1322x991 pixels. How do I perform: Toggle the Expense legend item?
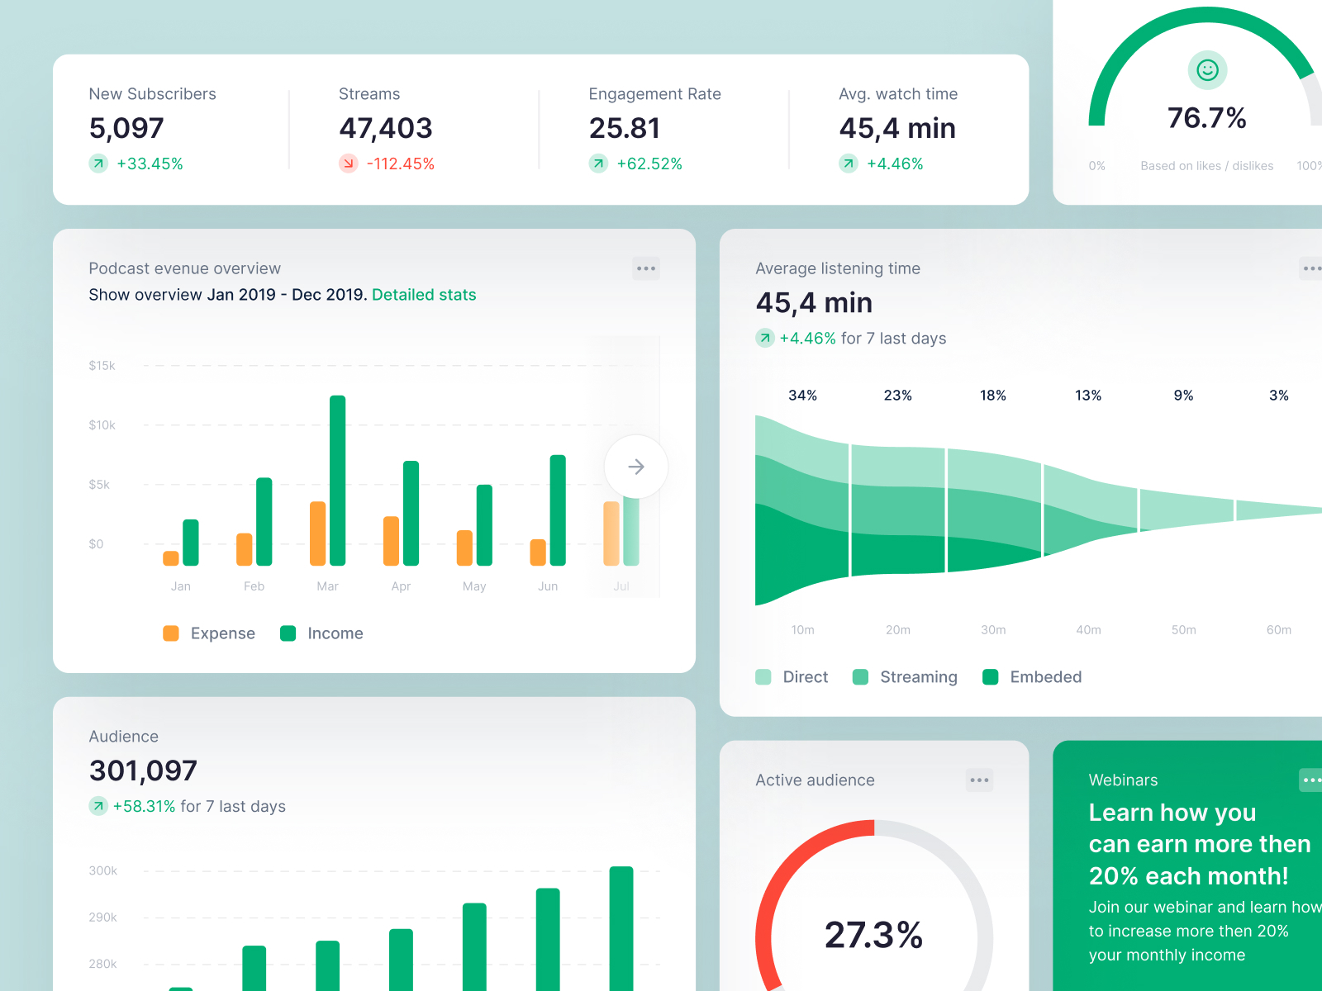point(209,633)
